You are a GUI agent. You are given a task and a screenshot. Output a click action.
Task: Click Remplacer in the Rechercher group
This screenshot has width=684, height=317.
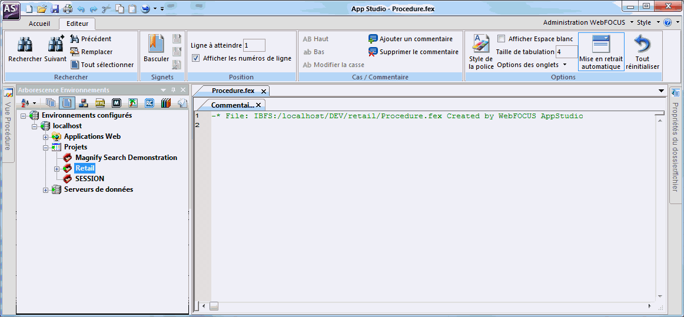(x=91, y=51)
